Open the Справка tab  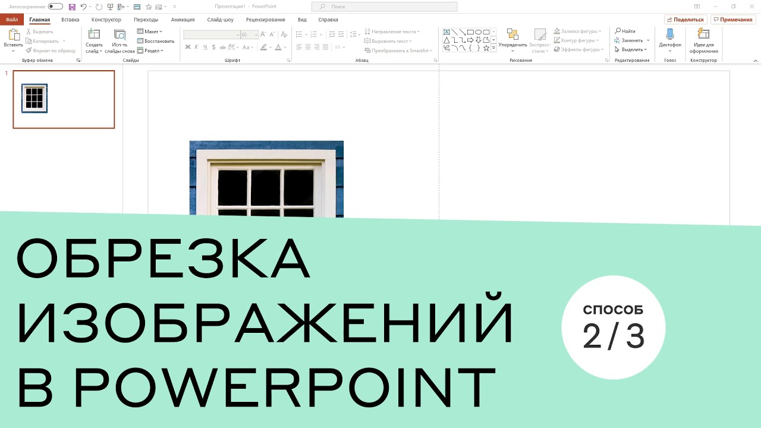point(328,20)
